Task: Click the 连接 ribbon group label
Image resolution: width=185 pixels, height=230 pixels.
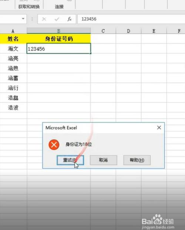Action: point(59,7)
